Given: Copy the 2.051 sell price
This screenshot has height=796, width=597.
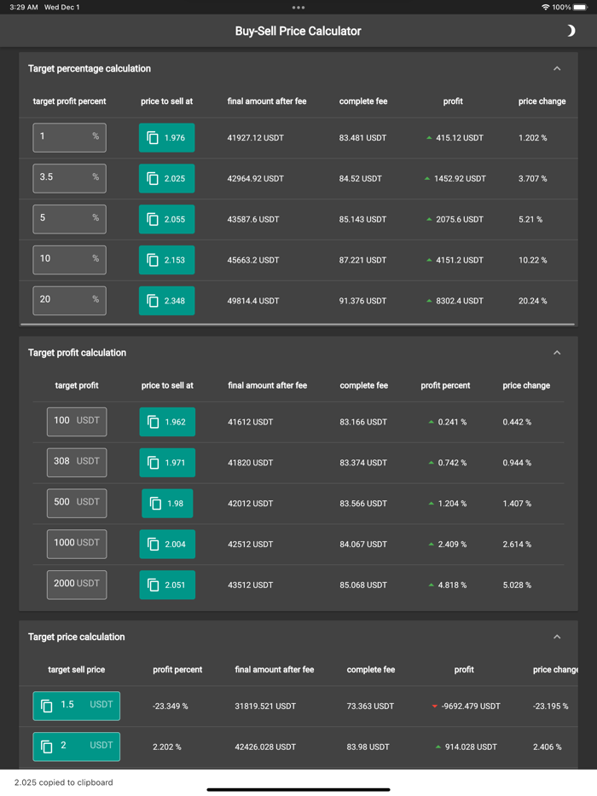Looking at the screenshot, I should point(166,585).
